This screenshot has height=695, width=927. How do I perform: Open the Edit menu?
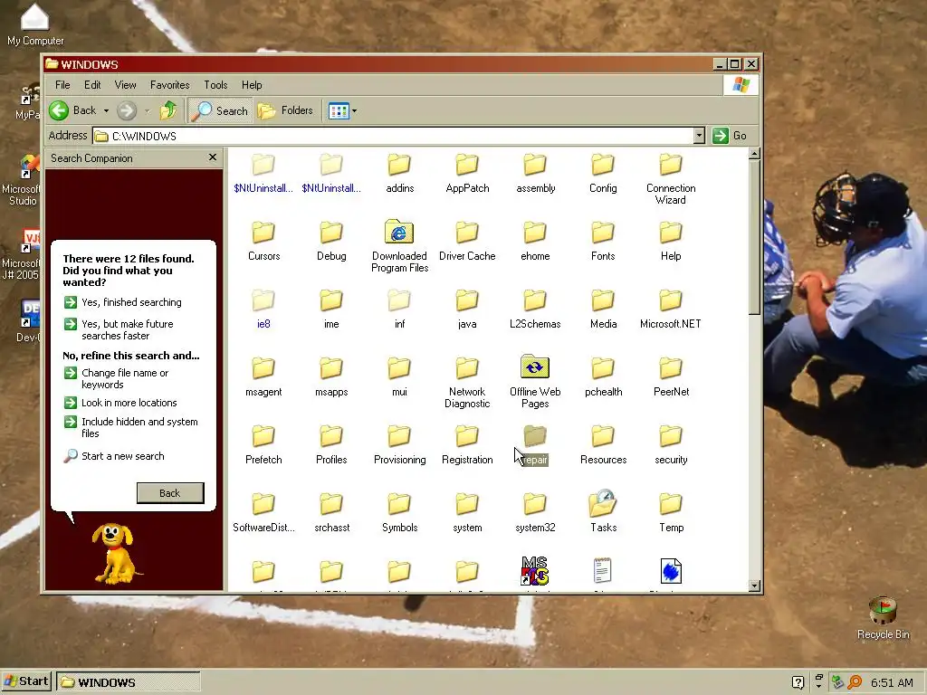pyautogui.click(x=92, y=85)
